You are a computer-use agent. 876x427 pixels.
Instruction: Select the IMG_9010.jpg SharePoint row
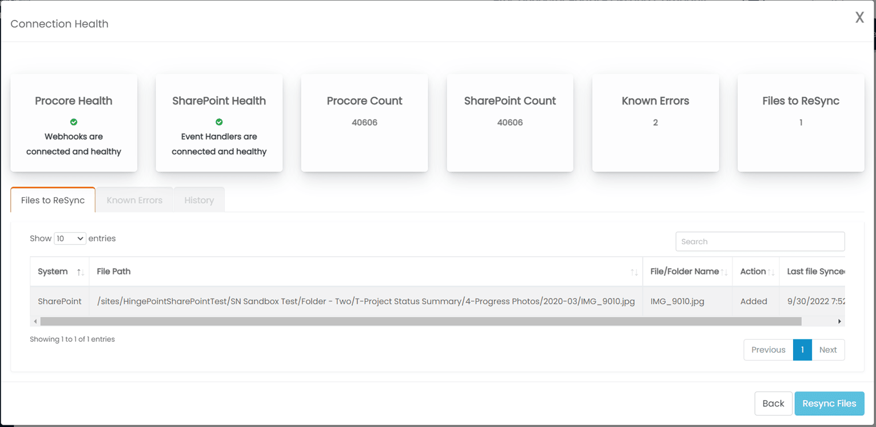343,301
